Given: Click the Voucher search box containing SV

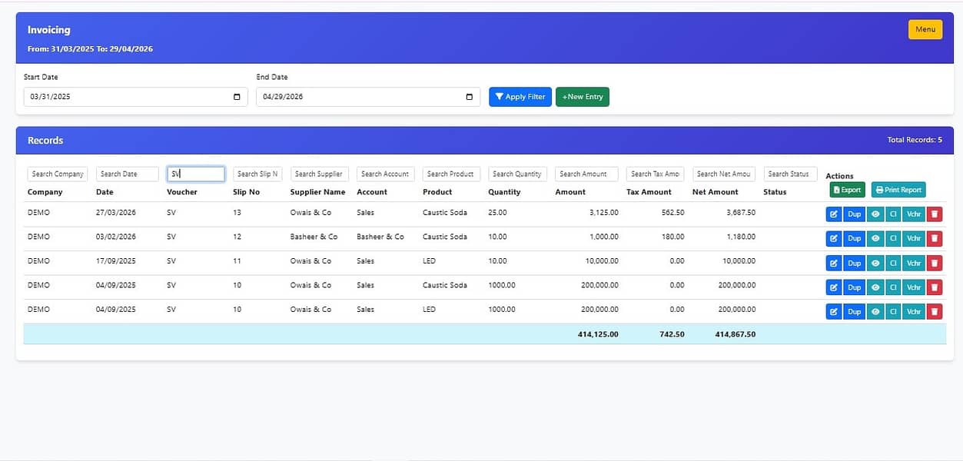Looking at the screenshot, I should click(x=196, y=174).
